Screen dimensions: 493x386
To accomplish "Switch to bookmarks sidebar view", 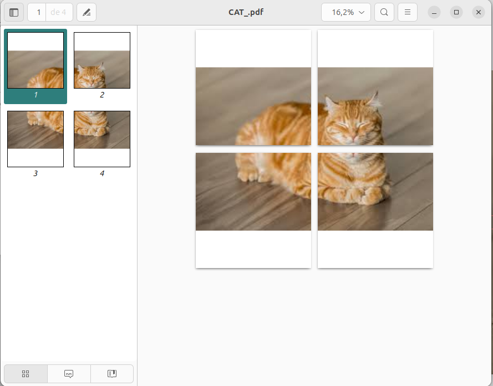I will point(112,373).
